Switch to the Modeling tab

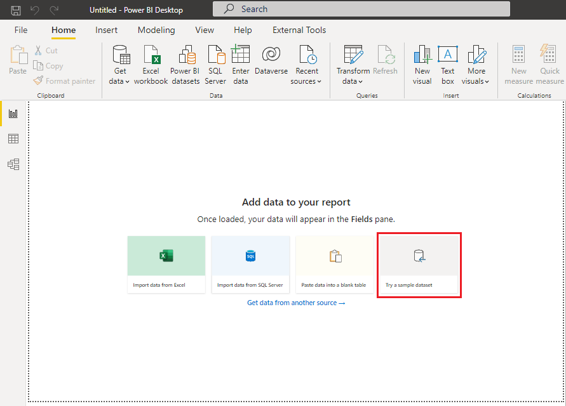pos(156,30)
